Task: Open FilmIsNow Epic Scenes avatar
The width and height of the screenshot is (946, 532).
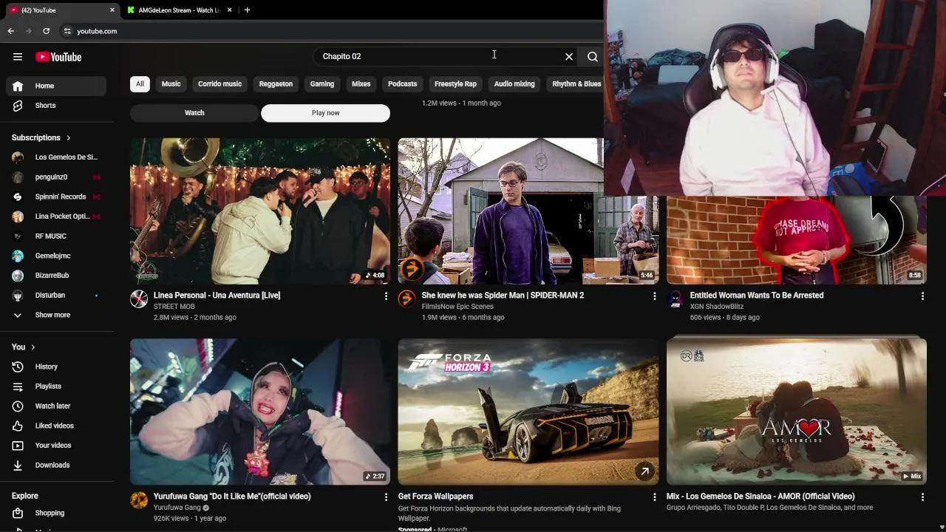Action: (x=406, y=299)
